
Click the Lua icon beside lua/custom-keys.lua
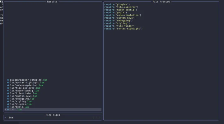[8, 96]
